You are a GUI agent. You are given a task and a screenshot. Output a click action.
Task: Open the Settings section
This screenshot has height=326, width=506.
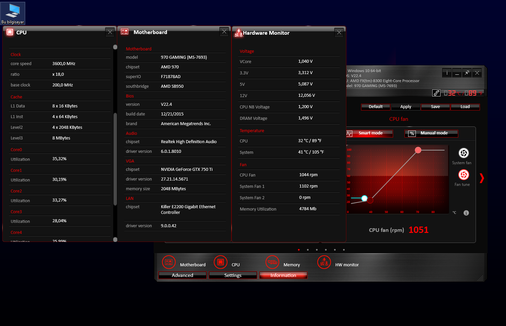[233, 275]
